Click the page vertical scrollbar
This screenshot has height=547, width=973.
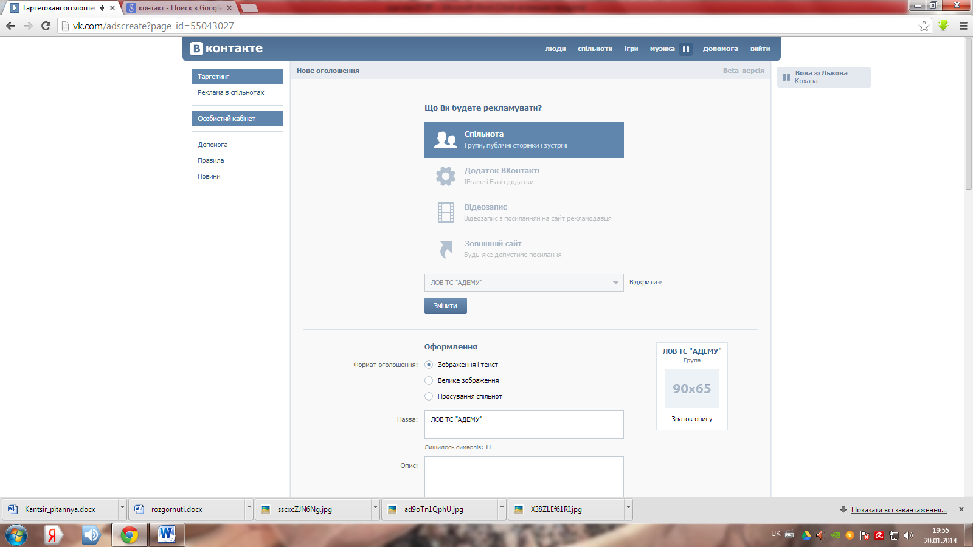(969, 114)
